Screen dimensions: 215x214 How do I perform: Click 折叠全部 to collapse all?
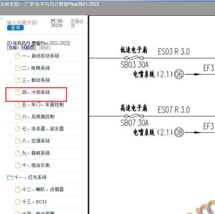coord(77,23)
